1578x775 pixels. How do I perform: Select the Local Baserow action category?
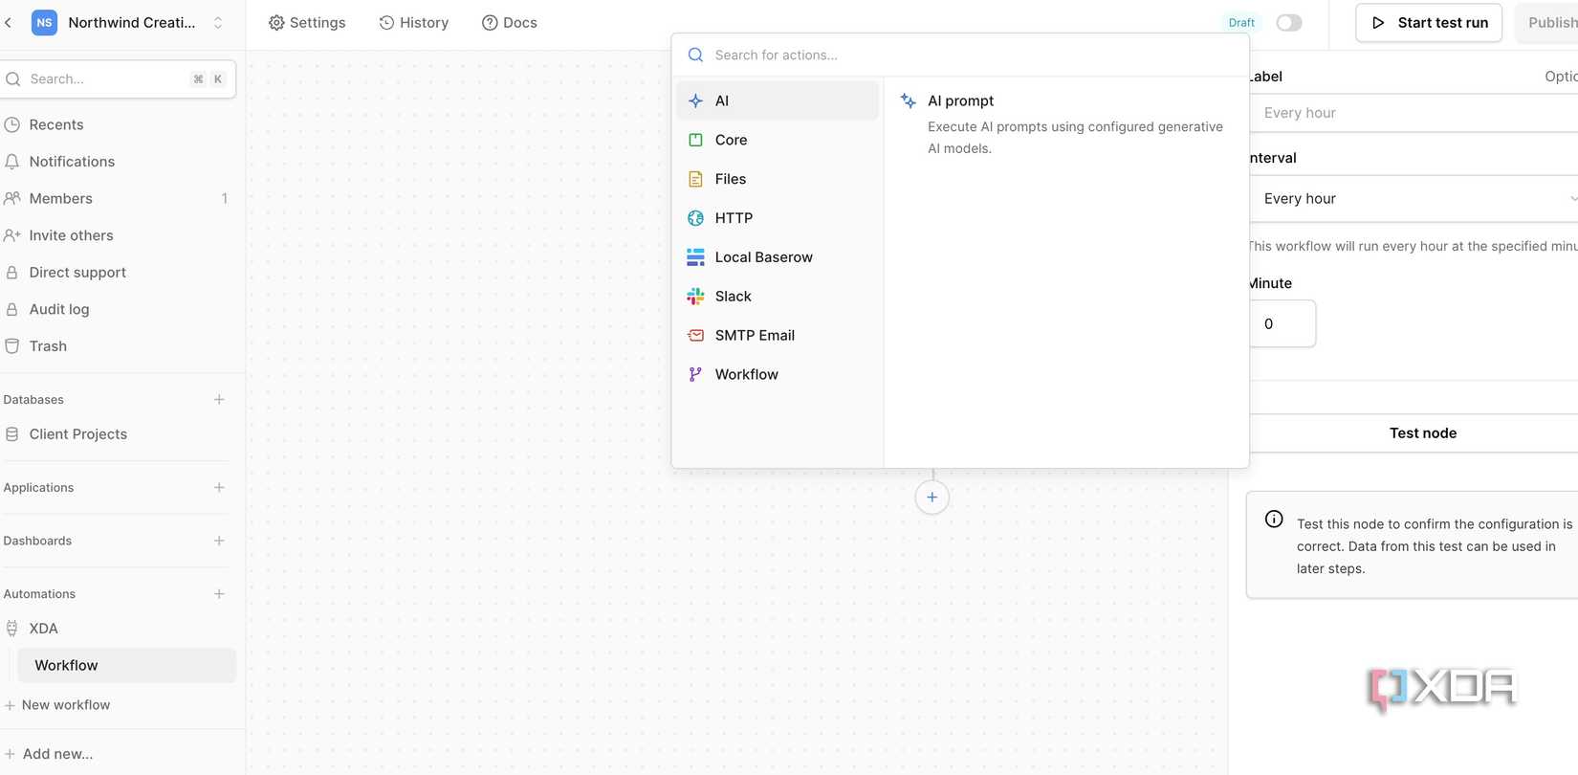tap(778, 257)
